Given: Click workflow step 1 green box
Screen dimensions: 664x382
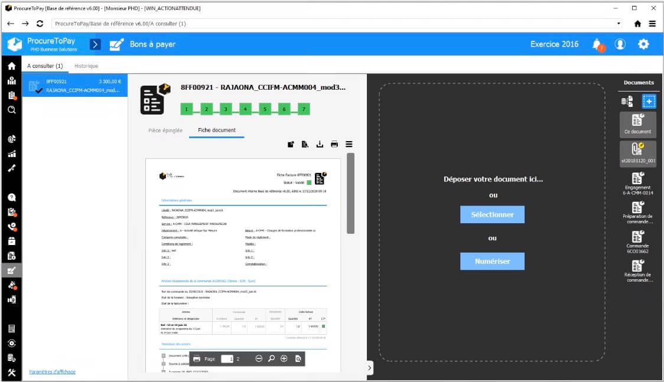Looking at the screenshot, I should [x=187, y=109].
